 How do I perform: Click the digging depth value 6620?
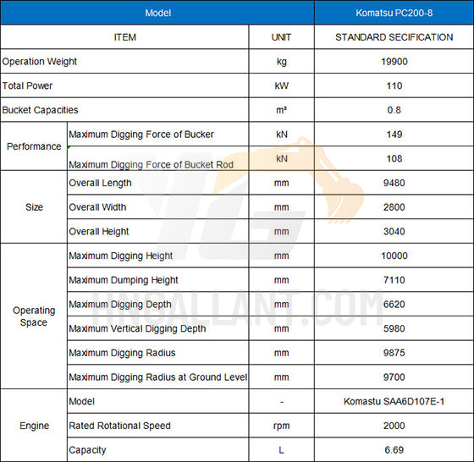tap(394, 305)
